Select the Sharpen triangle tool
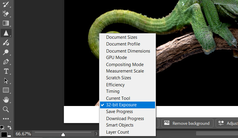 (6, 33)
